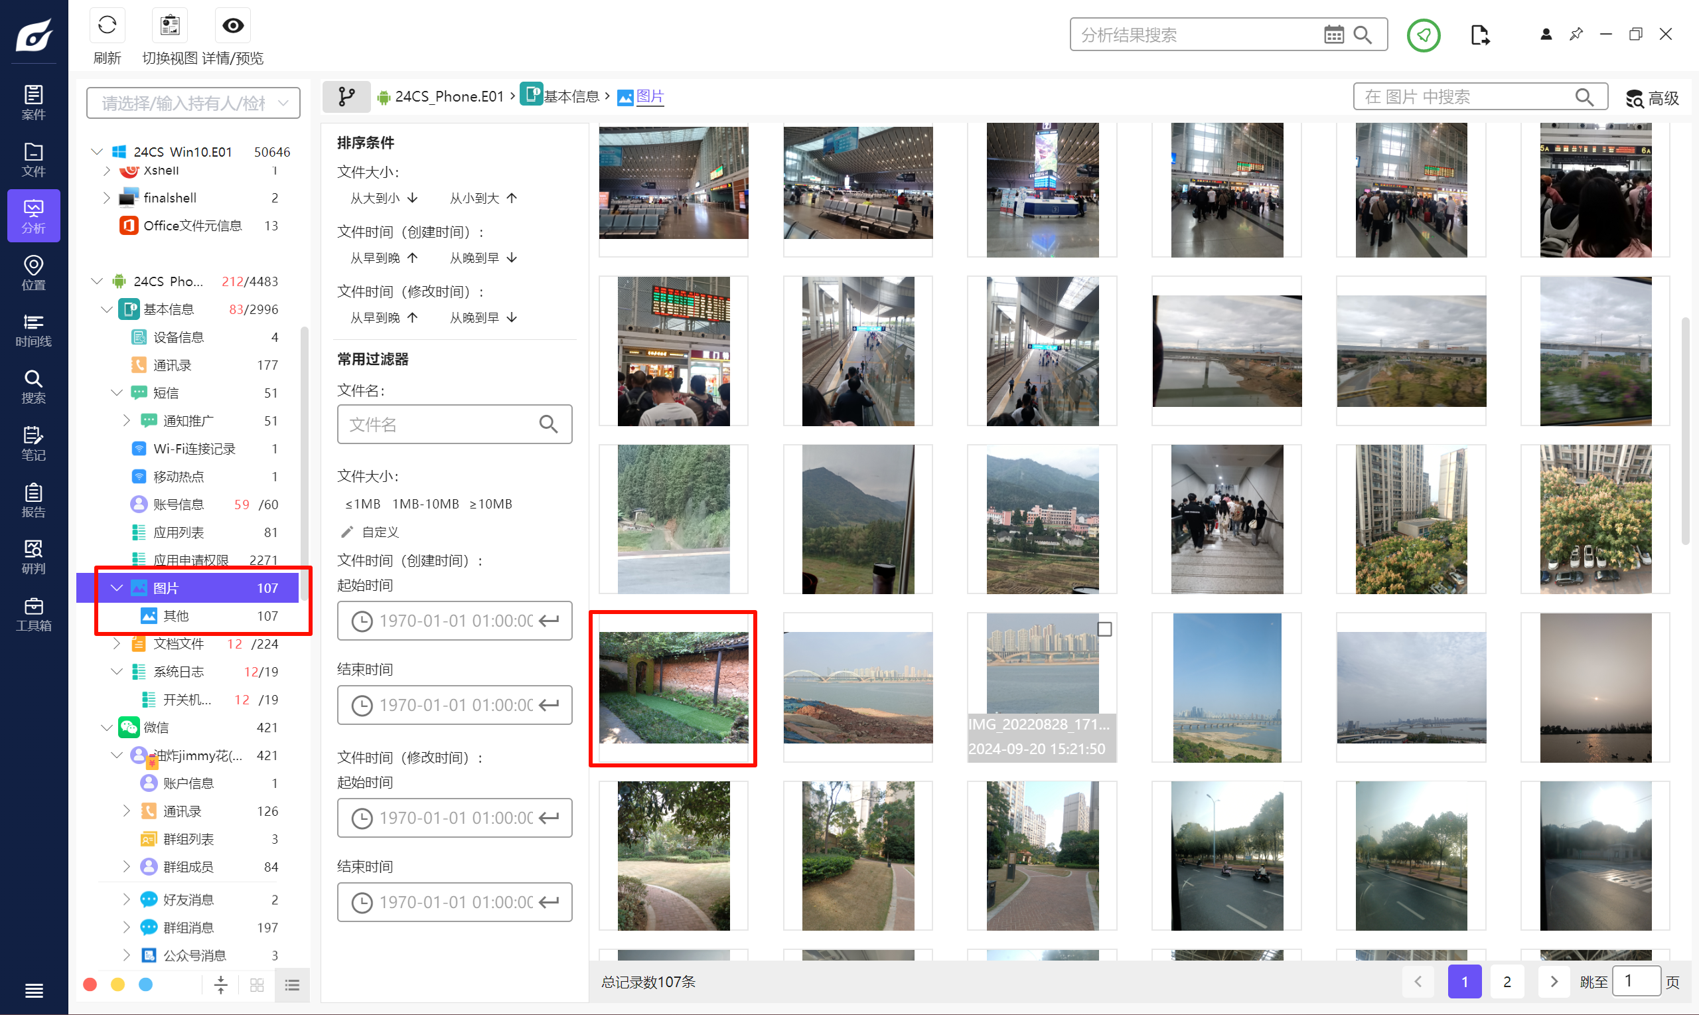Expand the 群组成员 tree node

click(x=127, y=866)
